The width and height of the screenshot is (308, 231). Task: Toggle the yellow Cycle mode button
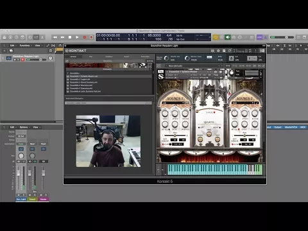pyautogui.click(x=216, y=37)
